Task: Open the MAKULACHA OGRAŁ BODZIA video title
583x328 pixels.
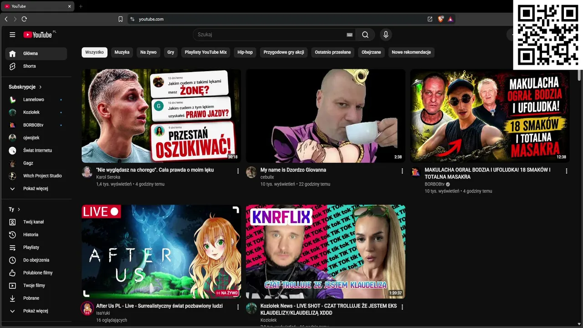Action: pos(488,174)
